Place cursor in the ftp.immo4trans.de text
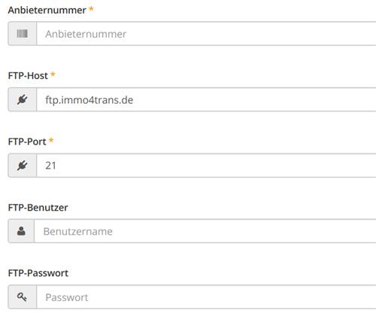The image size is (376, 313). coord(89,100)
